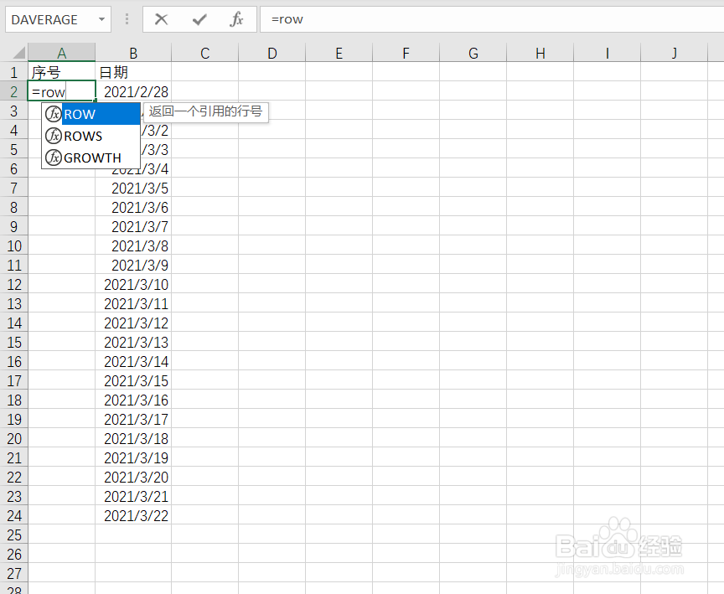Click cell with date 2021/3/18

pyautogui.click(x=133, y=438)
